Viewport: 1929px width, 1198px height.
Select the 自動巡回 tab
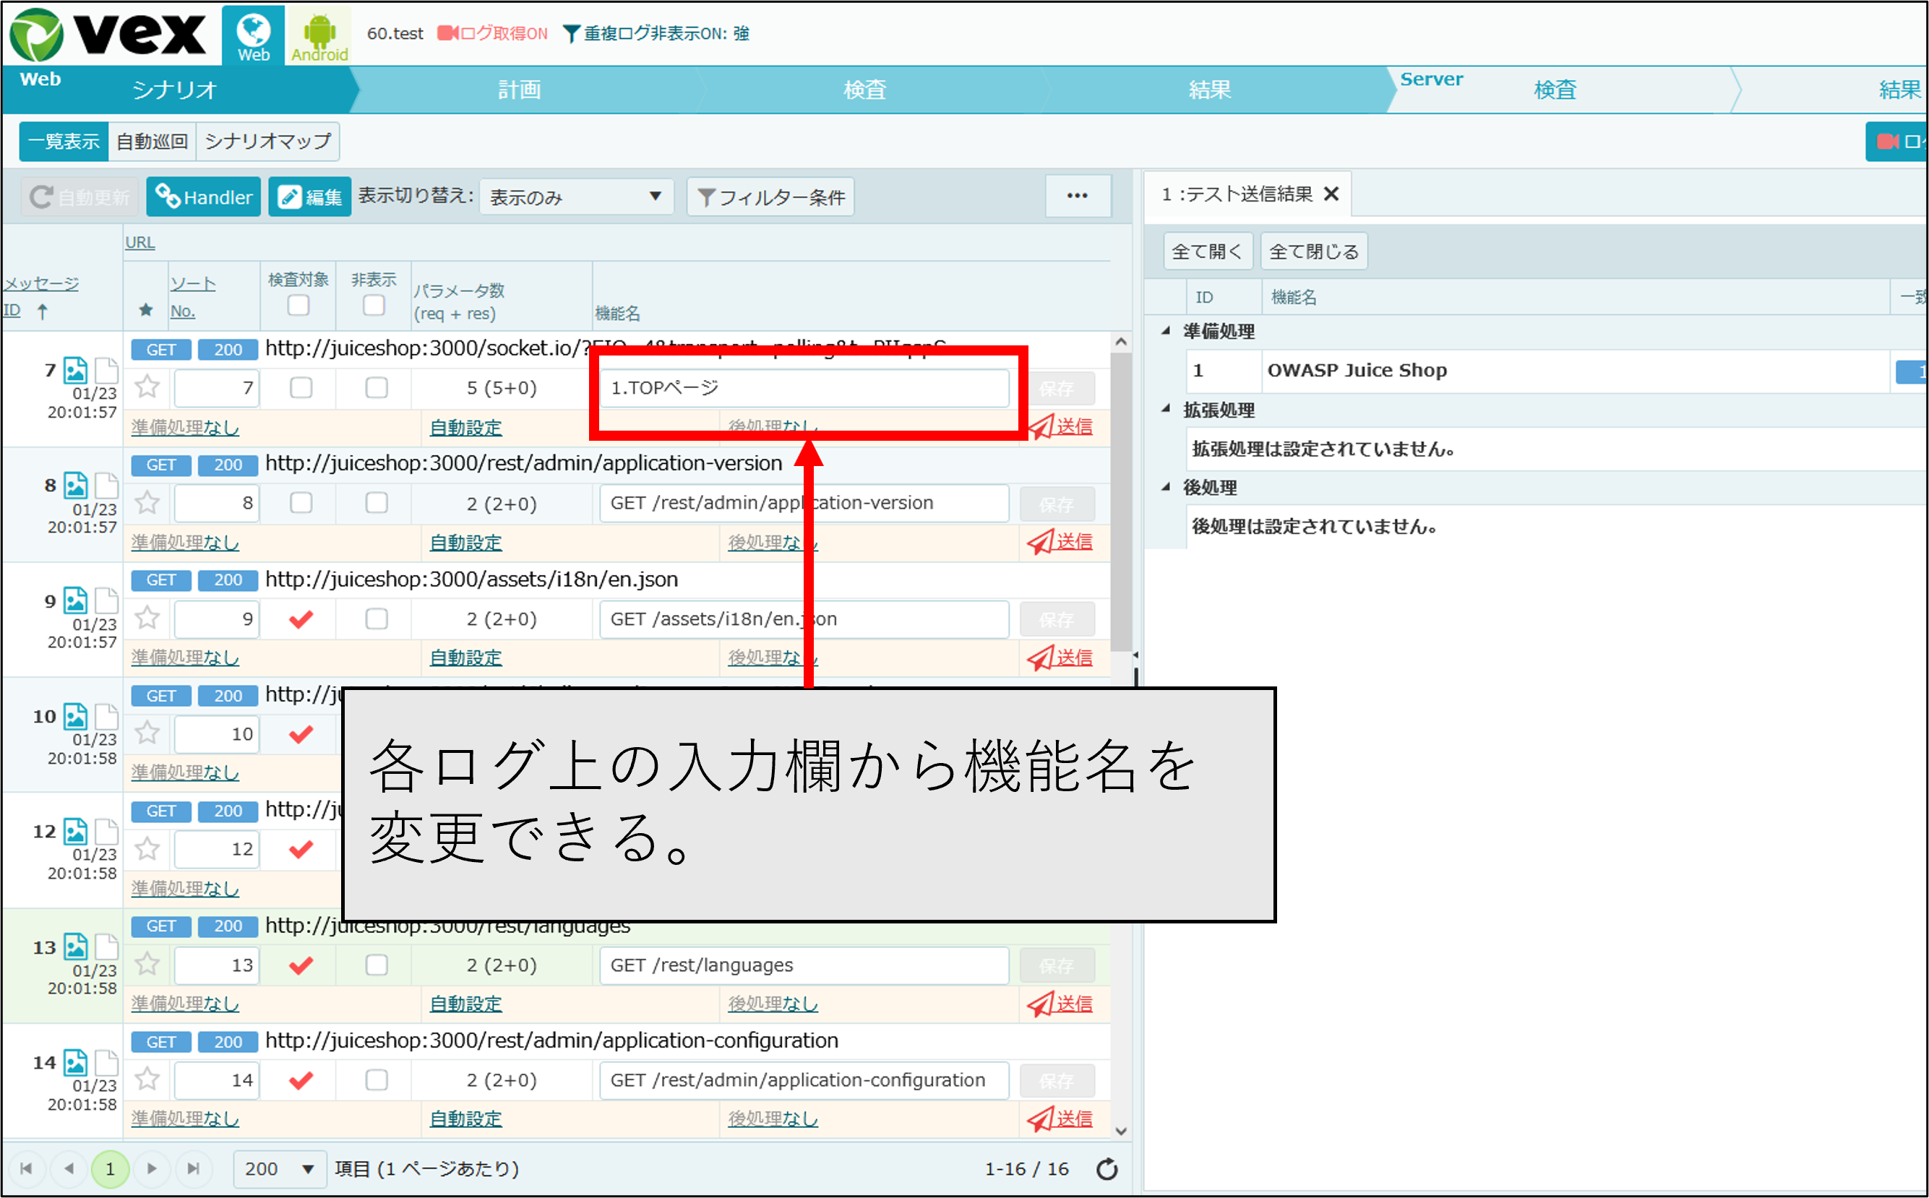[x=152, y=141]
